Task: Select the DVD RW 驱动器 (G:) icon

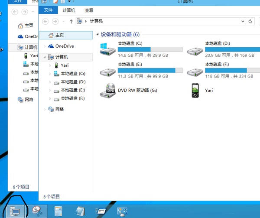Action: [108, 90]
